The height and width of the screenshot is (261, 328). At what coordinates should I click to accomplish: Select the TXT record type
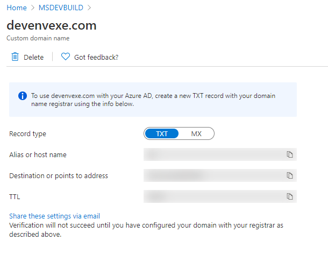pos(162,133)
